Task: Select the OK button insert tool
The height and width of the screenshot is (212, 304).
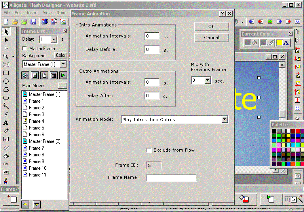Action: pos(6,173)
